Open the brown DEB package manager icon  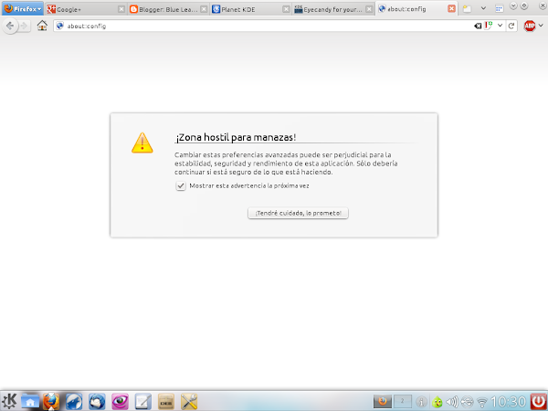pyautogui.click(x=166, y=401)
